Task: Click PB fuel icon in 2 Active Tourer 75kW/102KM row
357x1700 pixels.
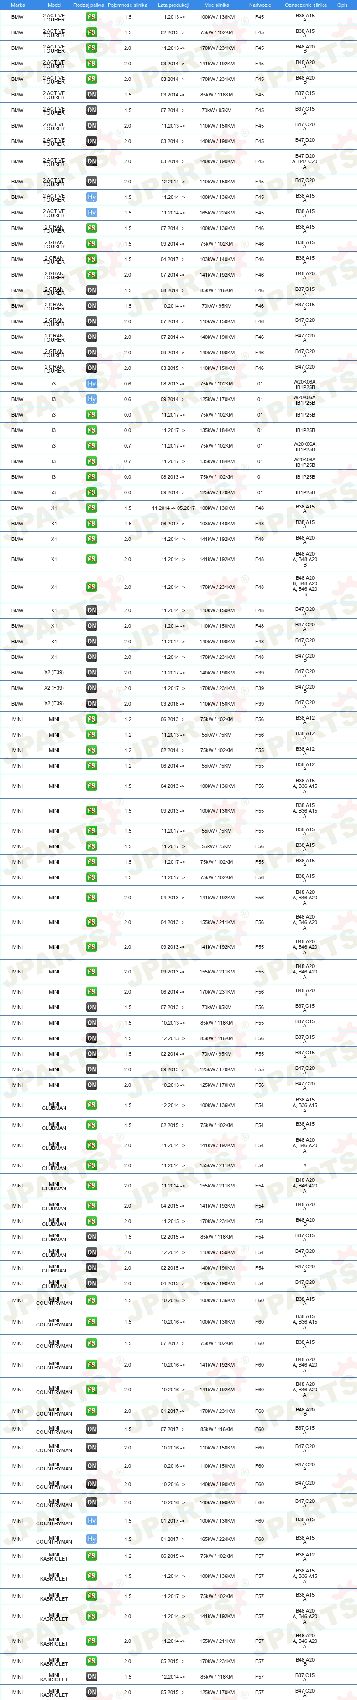Action: (x=92, y=32)
